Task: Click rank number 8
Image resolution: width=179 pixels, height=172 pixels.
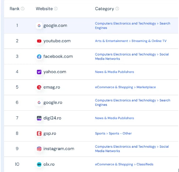Action: [x=17, y=133]
